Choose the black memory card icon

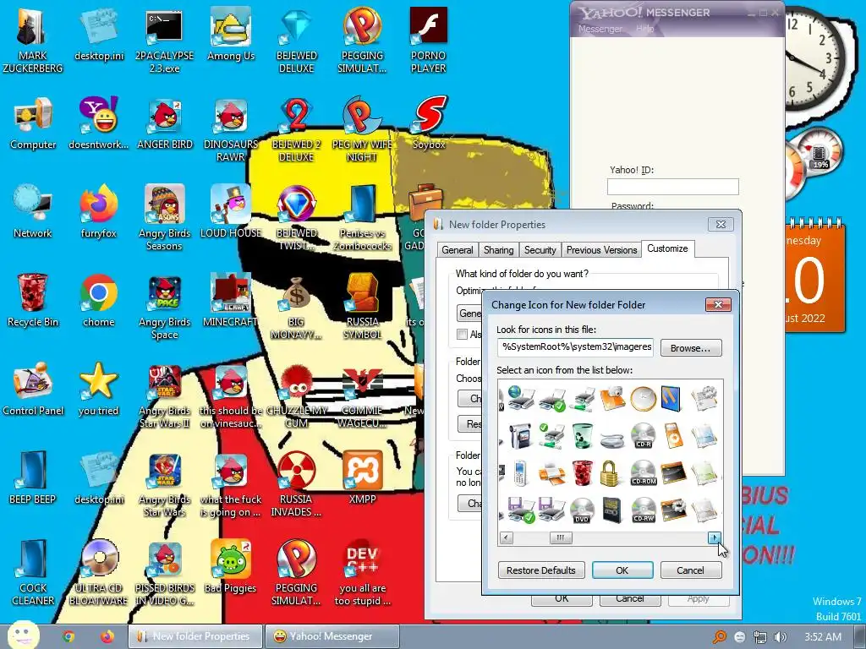point(612,510)
